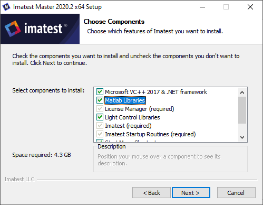Click the grayed License Manager checkbox

click(x=100, y=109)
